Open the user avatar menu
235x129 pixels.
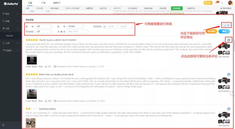point(230,3)
